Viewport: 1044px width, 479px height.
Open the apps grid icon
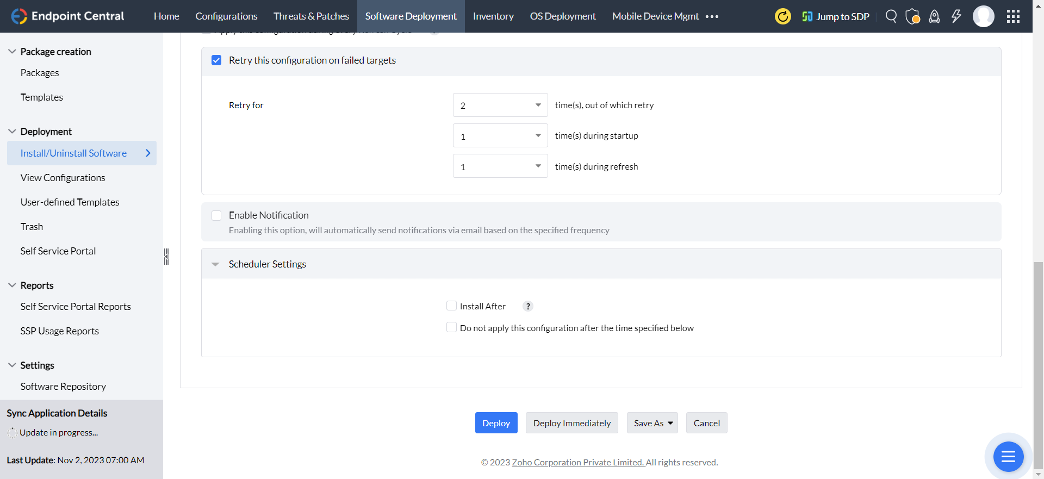(x=1013, y=16)
